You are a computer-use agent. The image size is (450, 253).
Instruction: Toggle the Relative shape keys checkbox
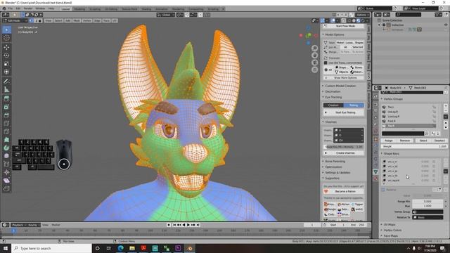pyautogui.click(x=383, y=190)
